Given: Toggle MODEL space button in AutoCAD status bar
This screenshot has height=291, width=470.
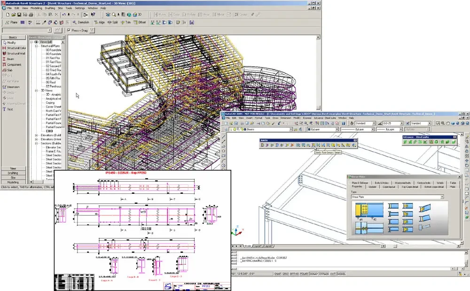Looking at the screenshot, I should 341,274.
